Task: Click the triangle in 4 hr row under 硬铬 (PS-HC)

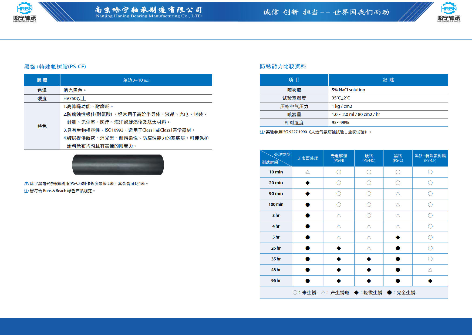Action: [369, 226]
